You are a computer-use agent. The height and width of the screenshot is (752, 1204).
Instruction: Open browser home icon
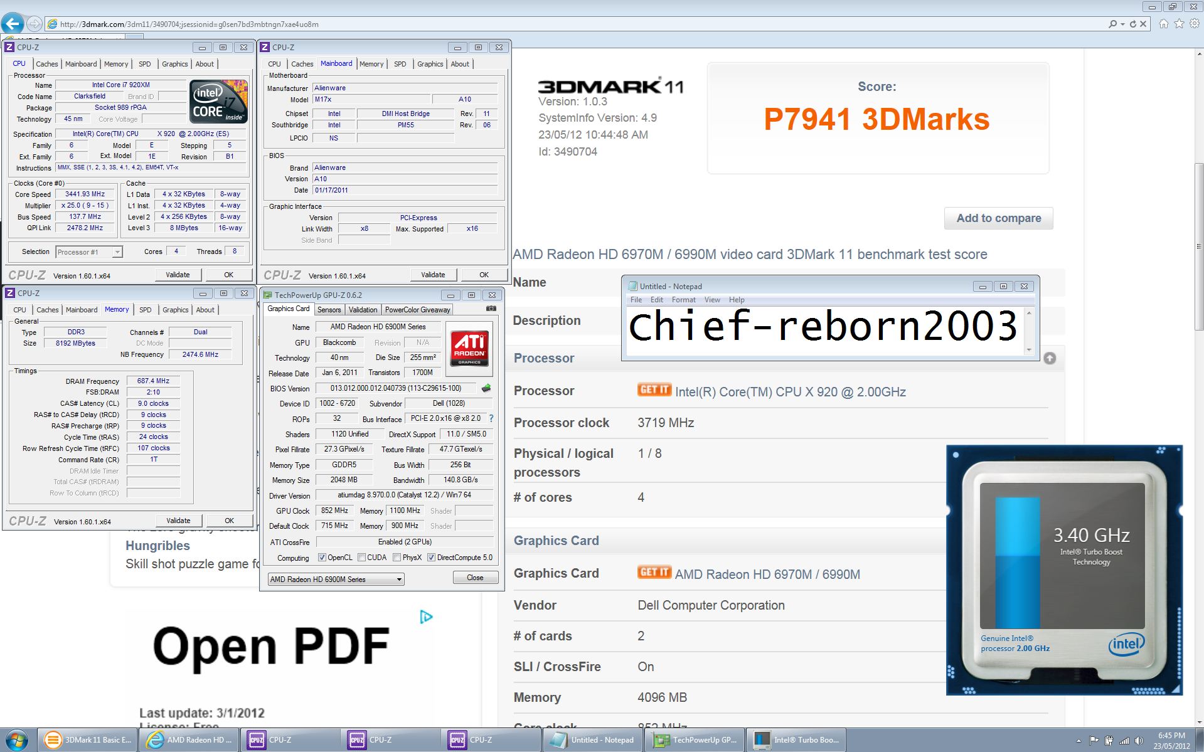[1164, 24]
